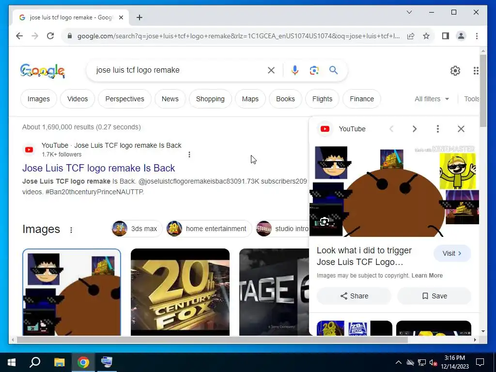
Task: Click the YouTube favicon of first result
Action: (x=29, y=150)
